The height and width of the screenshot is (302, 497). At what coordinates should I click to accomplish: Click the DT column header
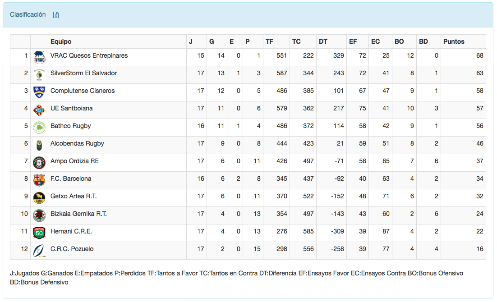point(323,41)
